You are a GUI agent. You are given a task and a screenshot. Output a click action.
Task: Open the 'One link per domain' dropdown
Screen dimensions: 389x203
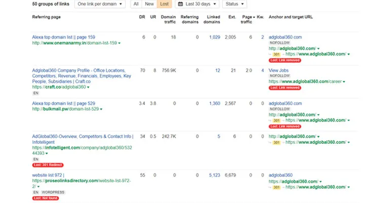tap(100, 4)
